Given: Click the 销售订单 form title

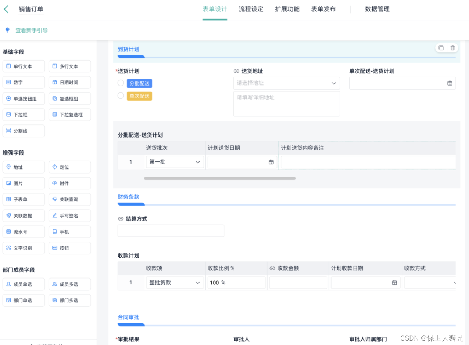Looking at the screenshot, I should [x=31, y=9].
